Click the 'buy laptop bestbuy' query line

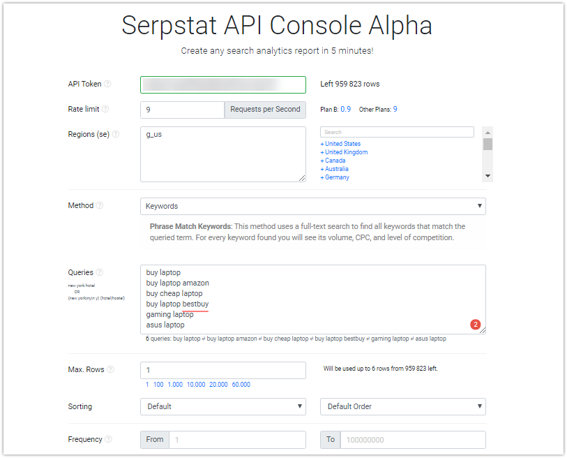point(177,304)
